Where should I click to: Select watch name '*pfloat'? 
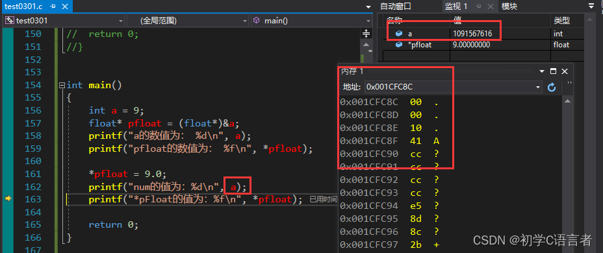pyautogui.click(x=420, y=45)
